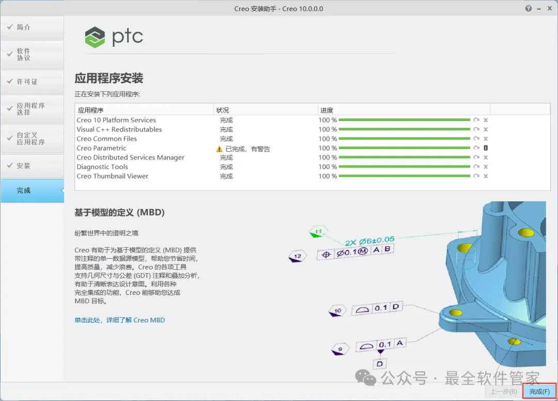Click cancel X for Creo Distributed Services Manager

tap(486, 157)
